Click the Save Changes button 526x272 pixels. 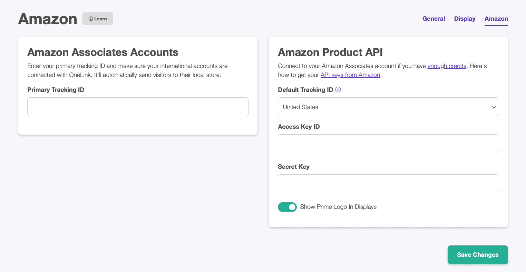click(x=478, y=255)
